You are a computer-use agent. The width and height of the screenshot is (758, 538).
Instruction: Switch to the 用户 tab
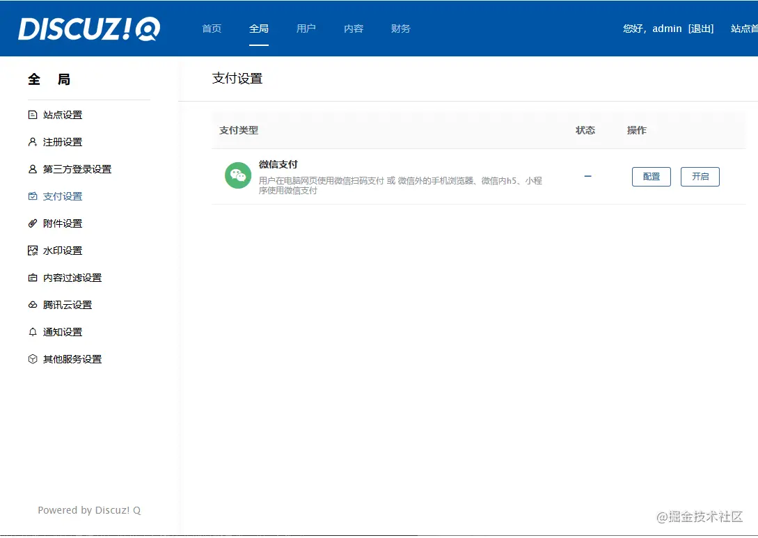point(306,29)
